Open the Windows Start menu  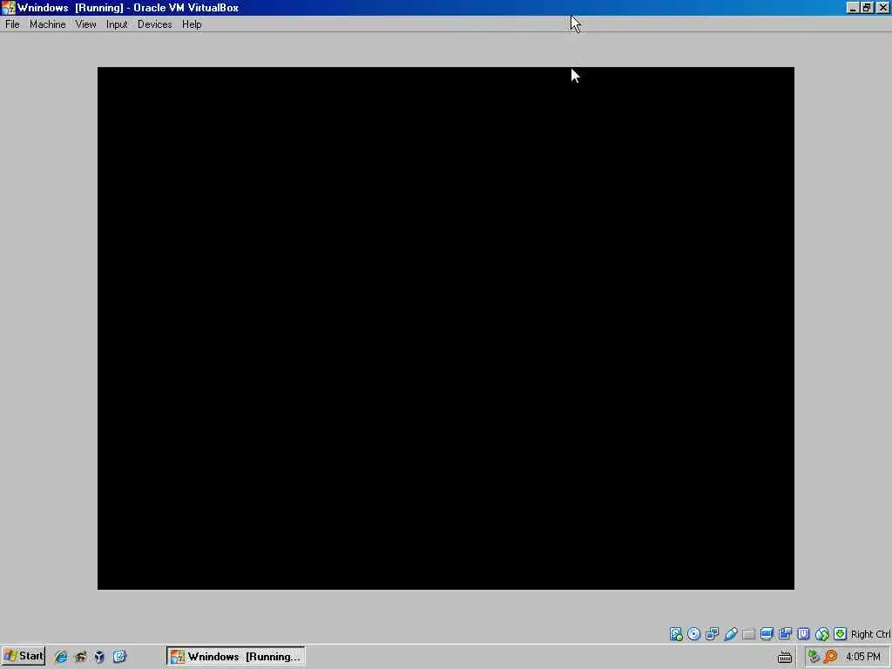tap(24, 656)
